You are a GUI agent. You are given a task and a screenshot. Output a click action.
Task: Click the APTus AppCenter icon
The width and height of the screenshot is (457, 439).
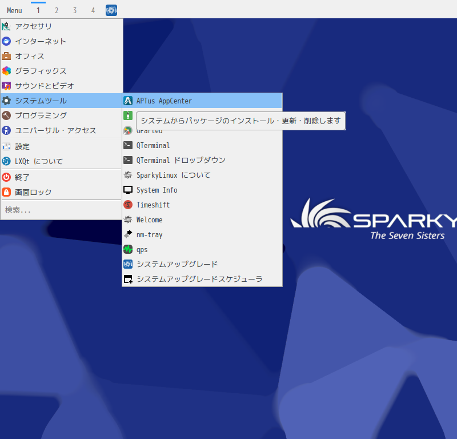(128, 101)
